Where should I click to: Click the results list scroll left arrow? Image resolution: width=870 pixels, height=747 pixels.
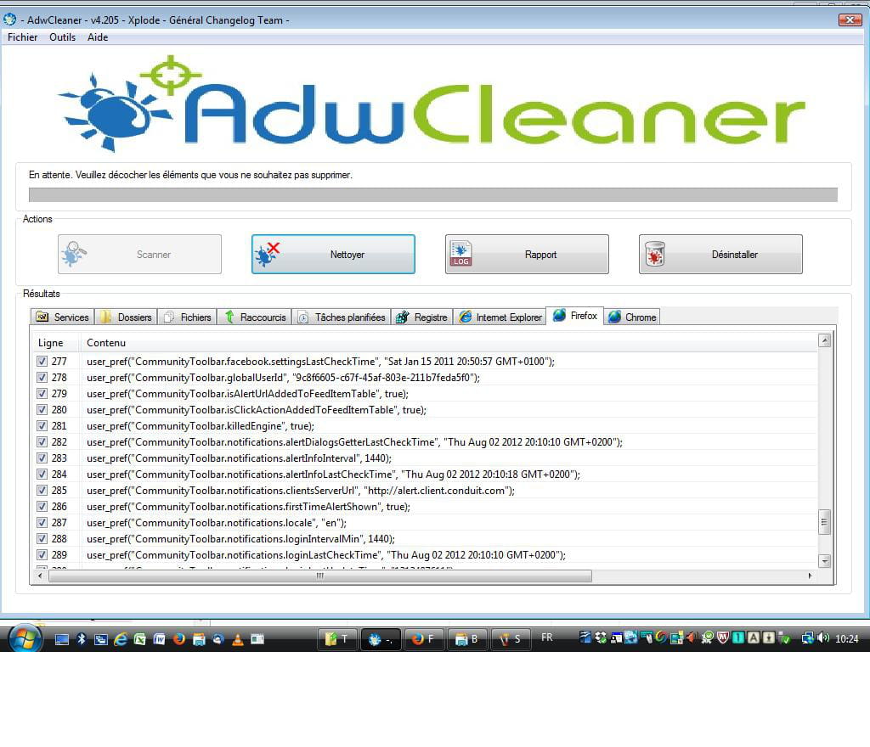40,576
